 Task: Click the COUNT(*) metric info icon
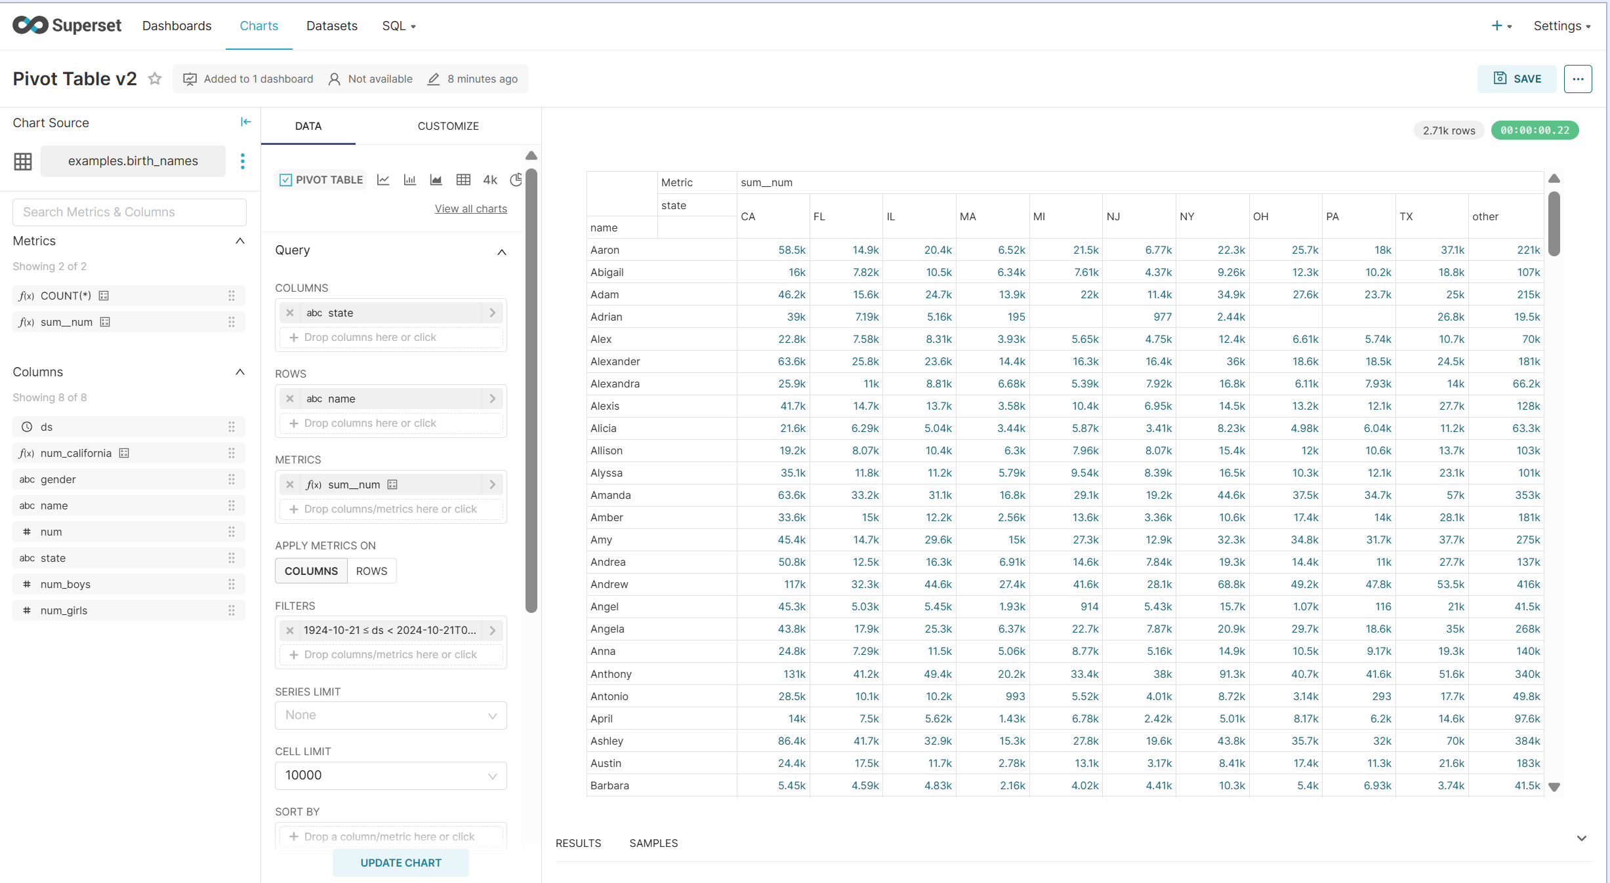point(104,296)
